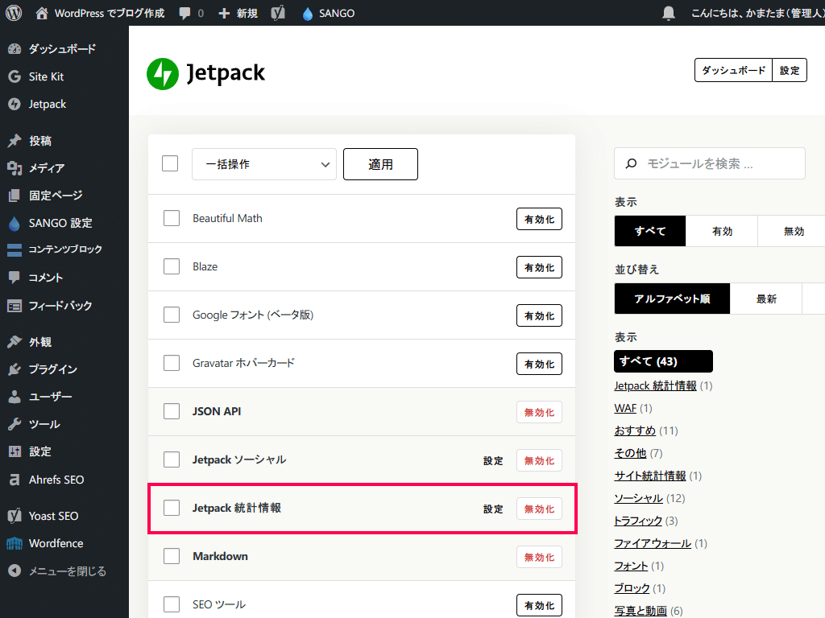Screen dimensions: 825x618
Task: Switch to the 最新 sorting tab
Action: [766, 299]
